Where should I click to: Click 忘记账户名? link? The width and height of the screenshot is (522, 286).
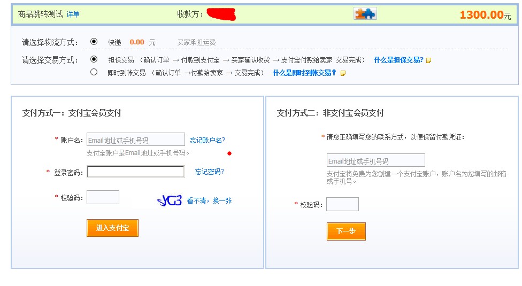pos(208,140)
